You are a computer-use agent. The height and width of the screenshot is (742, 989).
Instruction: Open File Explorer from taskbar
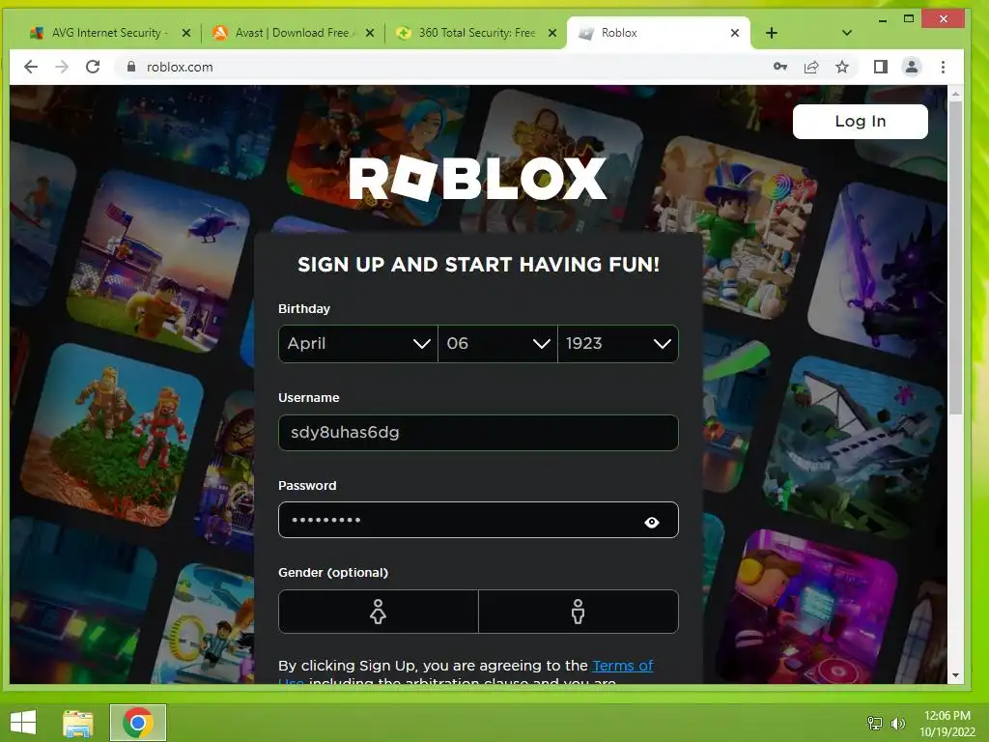click(78, 723)
